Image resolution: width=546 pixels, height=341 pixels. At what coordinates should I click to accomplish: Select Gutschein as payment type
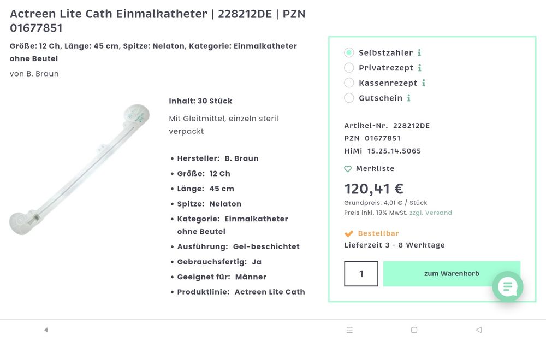point(349,98)
